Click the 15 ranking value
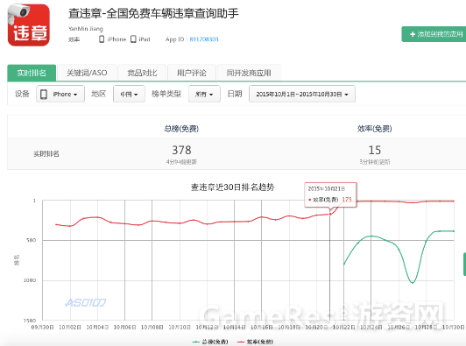The width and height of the screenshot is (466, 346). 375,150
